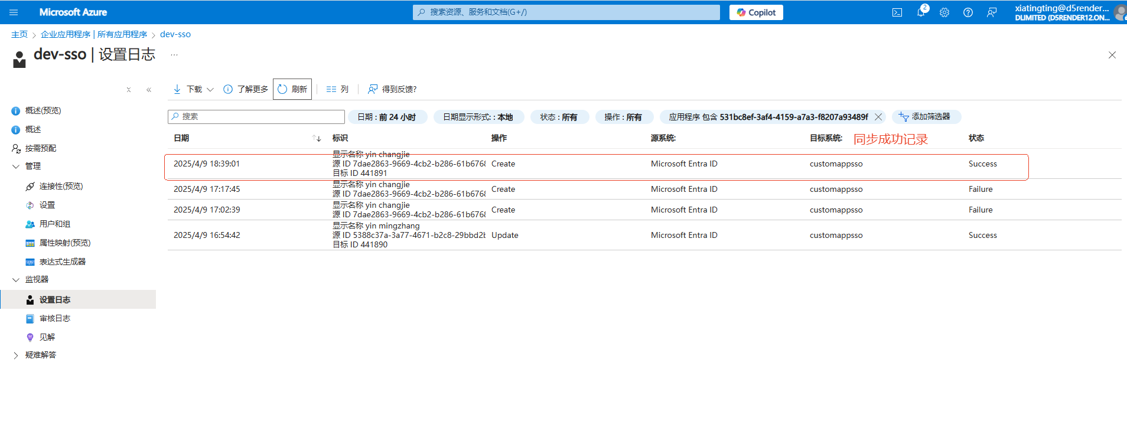Viewport: 1127px width, 431px height.
Task: Open the xiatingting account menu
Action: [1069, 12]
